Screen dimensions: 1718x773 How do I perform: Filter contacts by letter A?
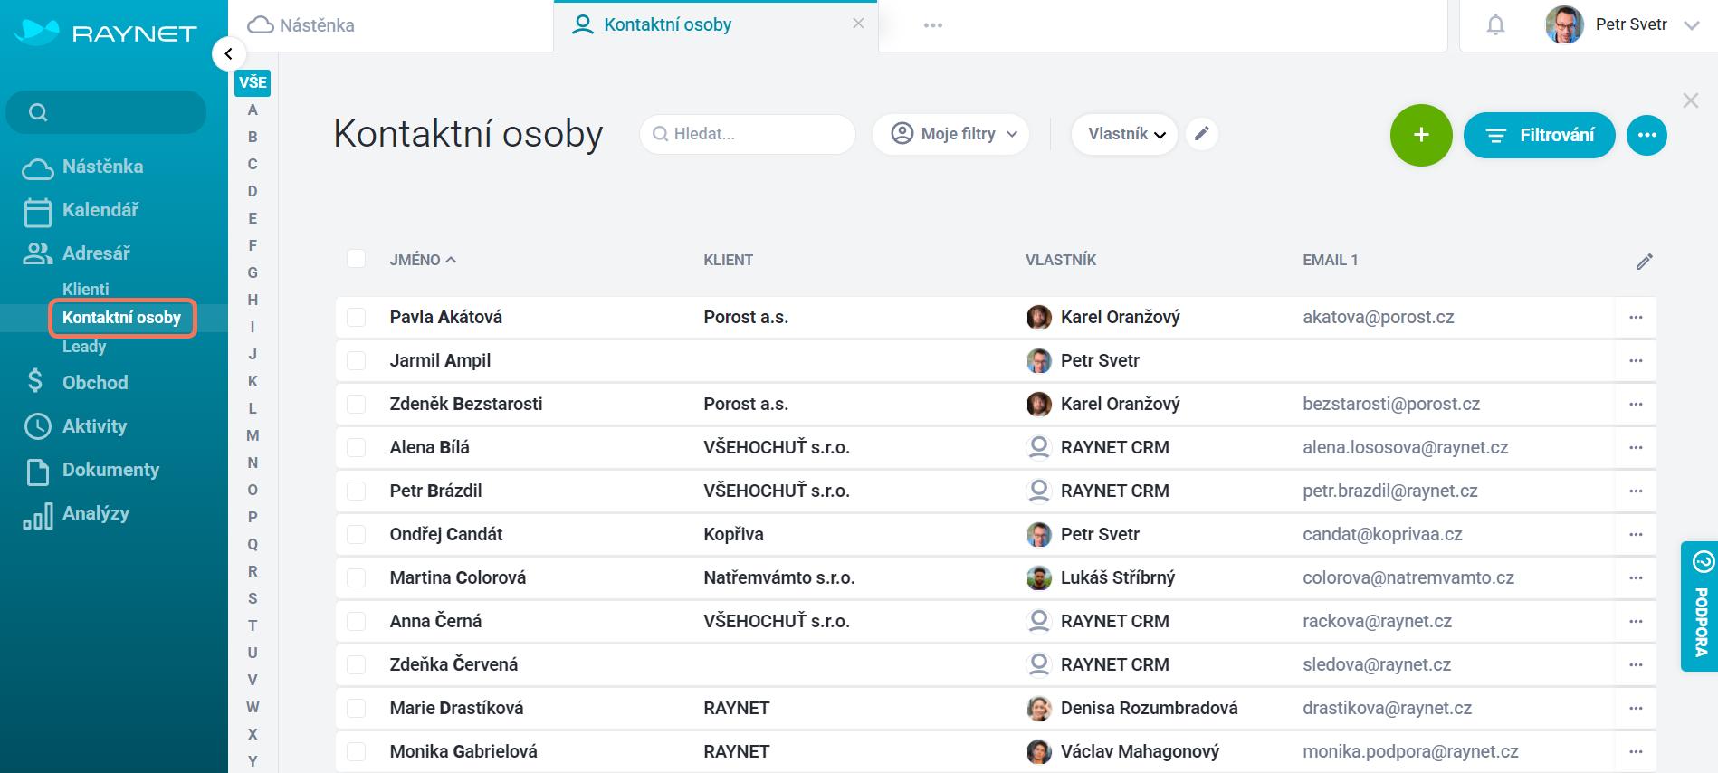click(253, 110)
